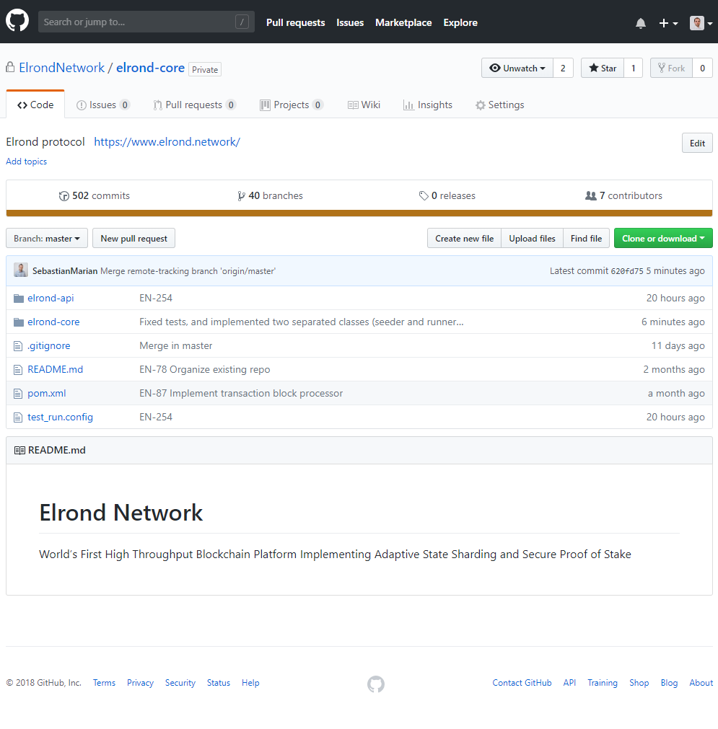Open the elrond-core repository title link
Image resolution: width=718 pixels, height=729 pixels.
[150, 68]
